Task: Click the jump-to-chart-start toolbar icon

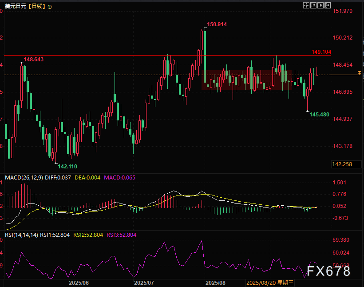Action: (313, 6)
